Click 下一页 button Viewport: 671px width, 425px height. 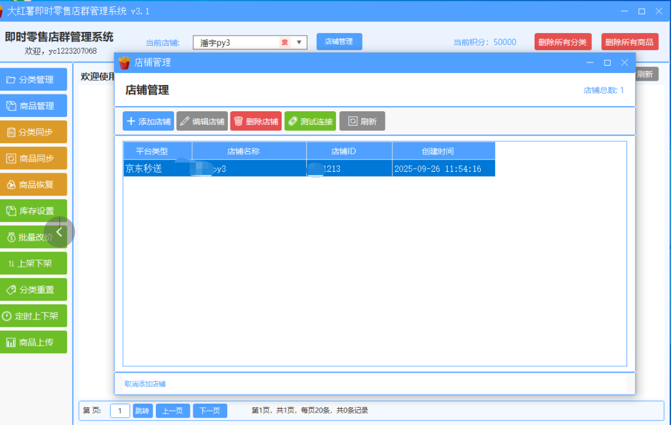pyautogui.click(x=210, y=411)
